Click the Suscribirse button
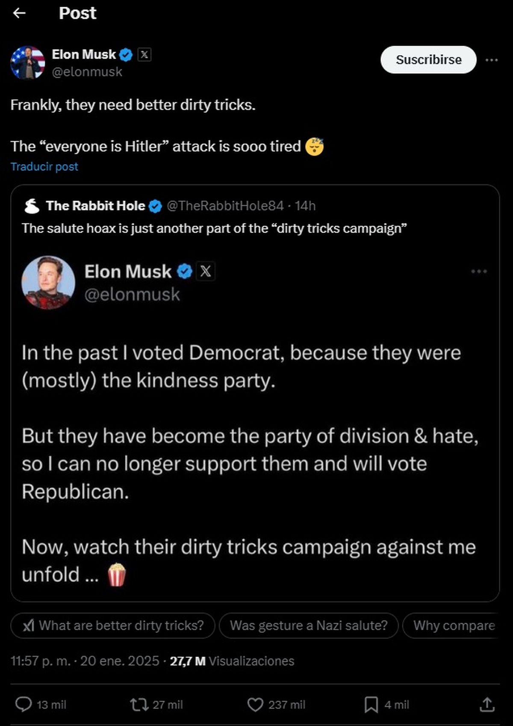The width and height of the screenshot is (513, 726). click(x=428, y=60)
